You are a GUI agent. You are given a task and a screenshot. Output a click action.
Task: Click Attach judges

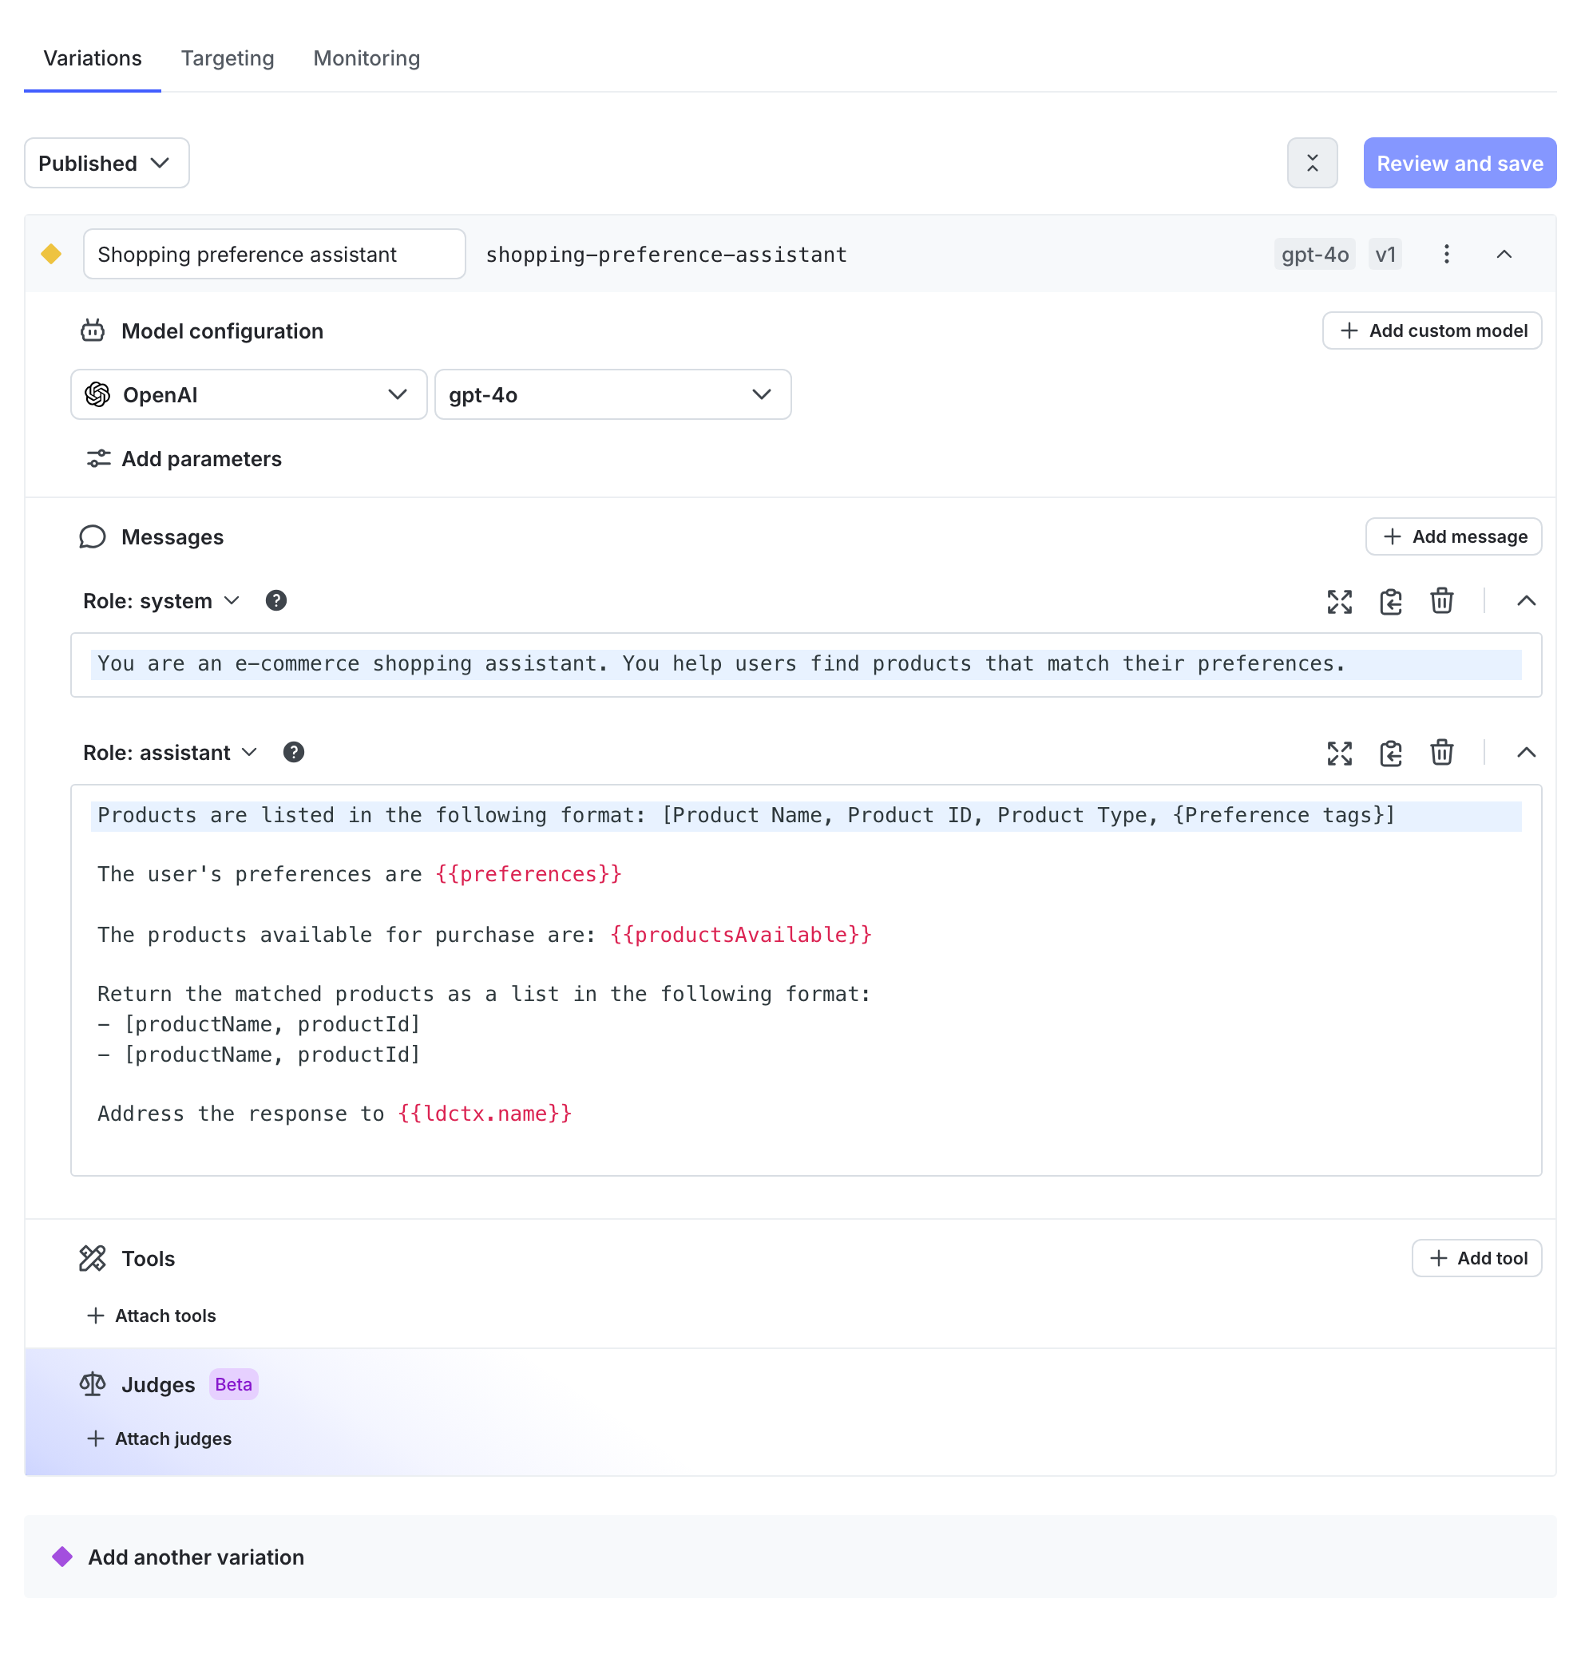[x=159, y=1438]
